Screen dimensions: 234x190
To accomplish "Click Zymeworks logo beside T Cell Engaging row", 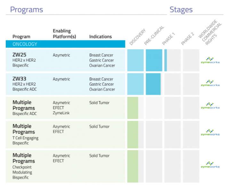I will [x=210, y=132].
